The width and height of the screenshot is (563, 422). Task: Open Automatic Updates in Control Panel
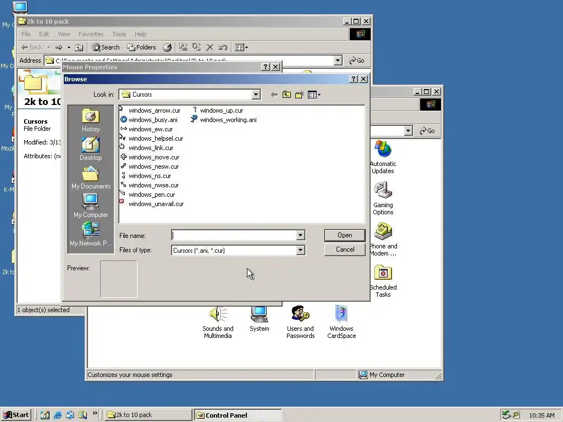pyautogui.click(x=383, y=157)
